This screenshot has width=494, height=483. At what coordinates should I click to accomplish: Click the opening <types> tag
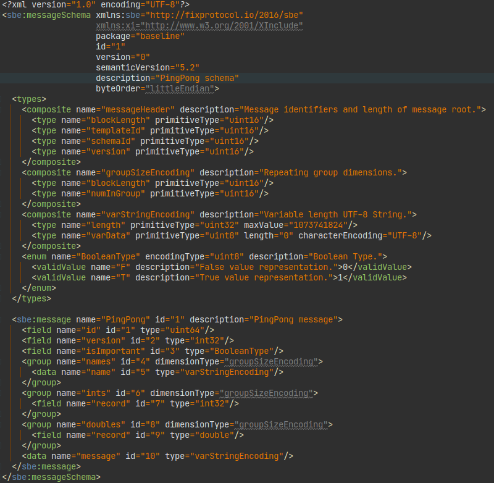[29, 99]
